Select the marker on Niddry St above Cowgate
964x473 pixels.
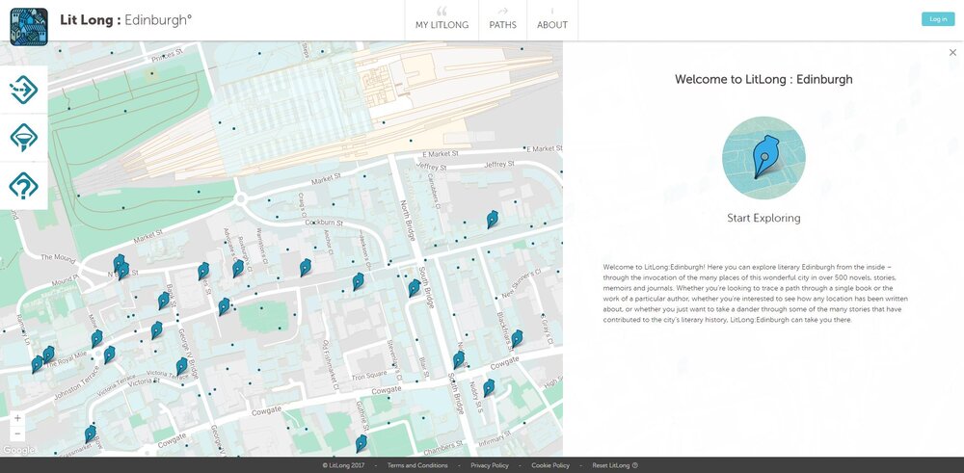(x=459, y=360)
